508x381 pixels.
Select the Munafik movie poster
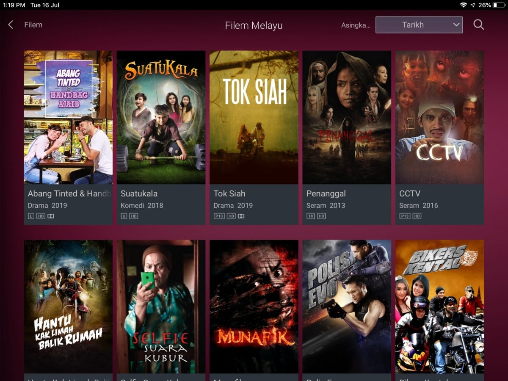(x=254, y=306)
